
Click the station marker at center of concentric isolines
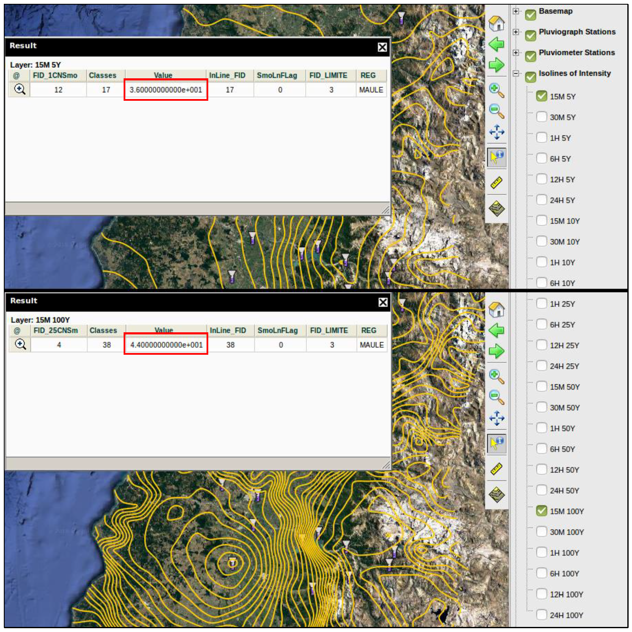click(232, 563)
